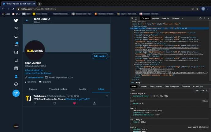Open Gmail bookmark
The height and width of the screenshot is (132, 211).
pos(16,14)
